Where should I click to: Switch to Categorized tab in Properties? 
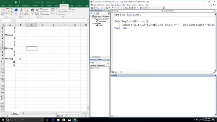[x=100, y=65]
